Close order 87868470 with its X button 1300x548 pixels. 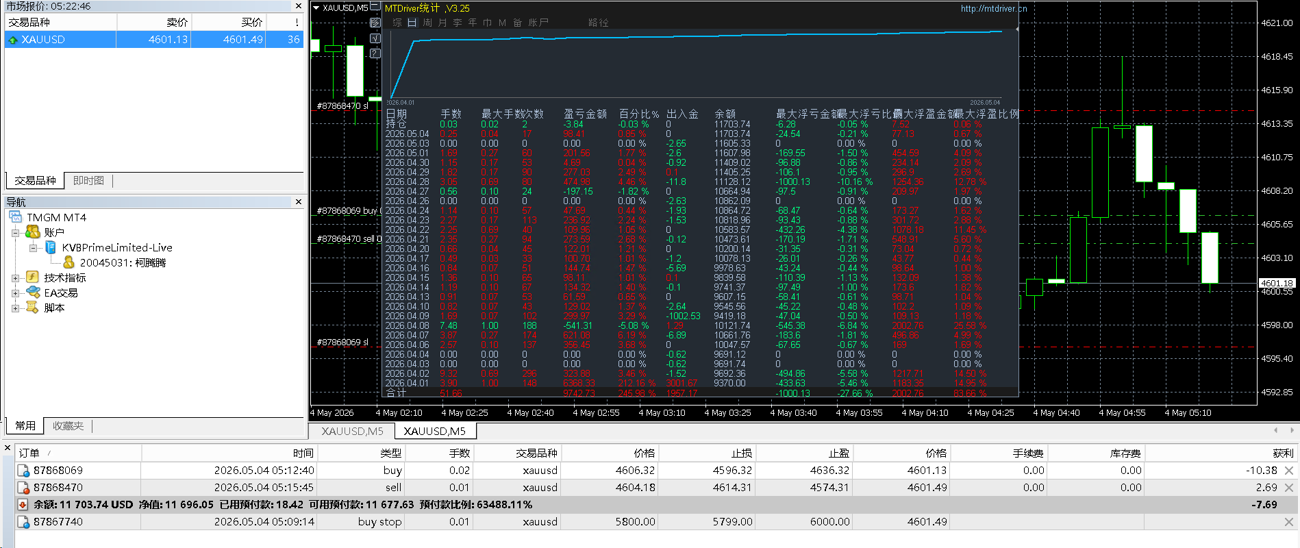[1288, 488]
